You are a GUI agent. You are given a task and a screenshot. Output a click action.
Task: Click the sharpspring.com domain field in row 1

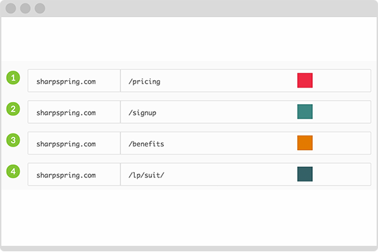coord(74,81)
